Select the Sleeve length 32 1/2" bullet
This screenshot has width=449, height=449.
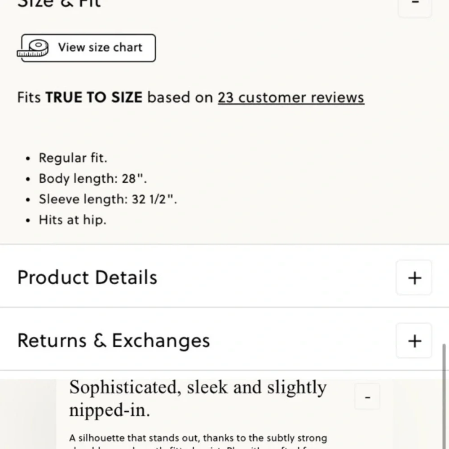click(108, 199)
